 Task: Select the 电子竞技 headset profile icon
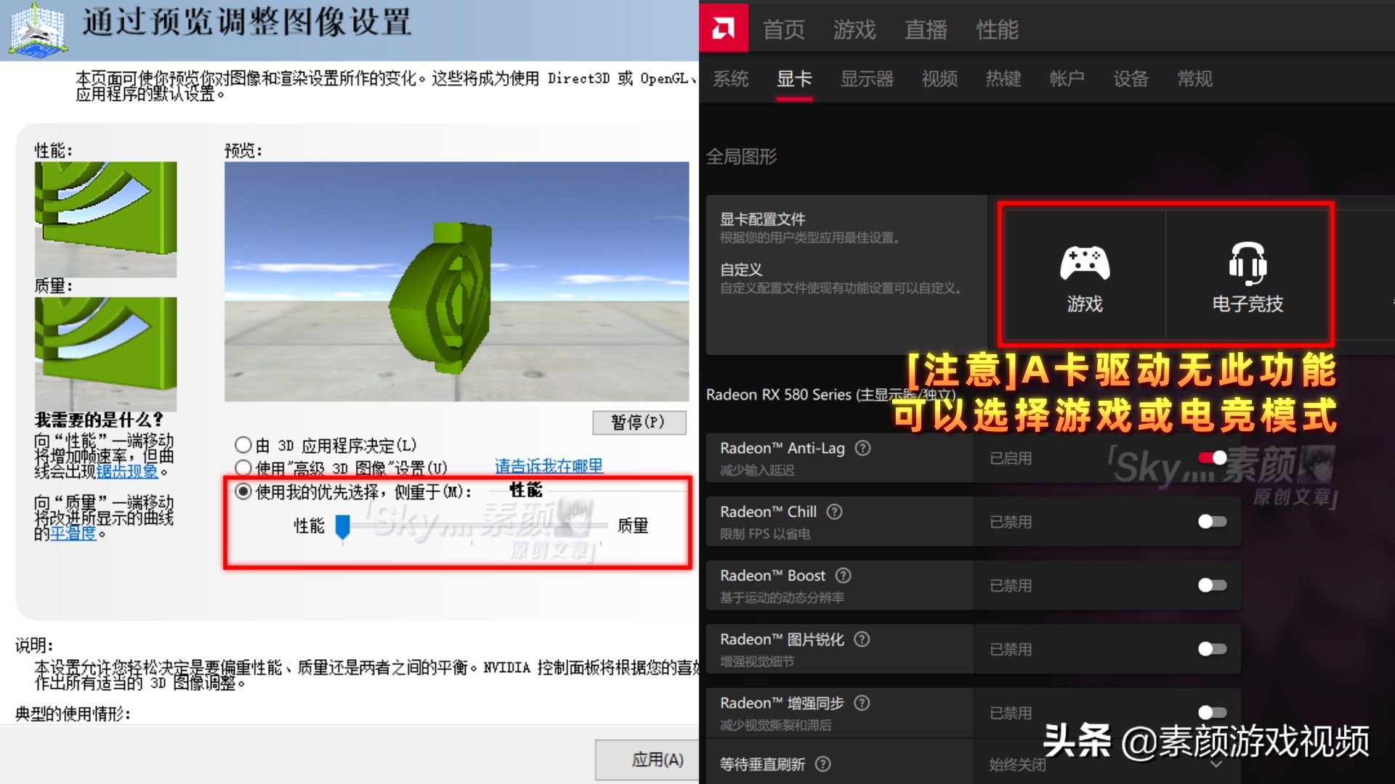click(x=1248, y=263)
